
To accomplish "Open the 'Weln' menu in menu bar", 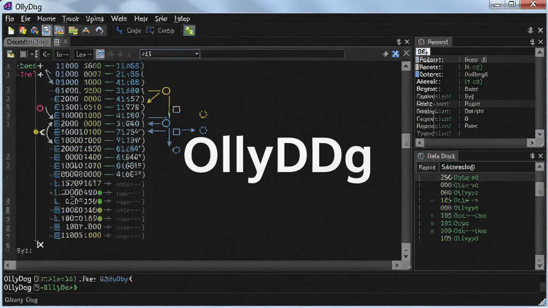I will tap(119, 19).
